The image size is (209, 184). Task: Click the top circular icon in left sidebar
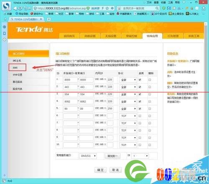pos(5,27)
